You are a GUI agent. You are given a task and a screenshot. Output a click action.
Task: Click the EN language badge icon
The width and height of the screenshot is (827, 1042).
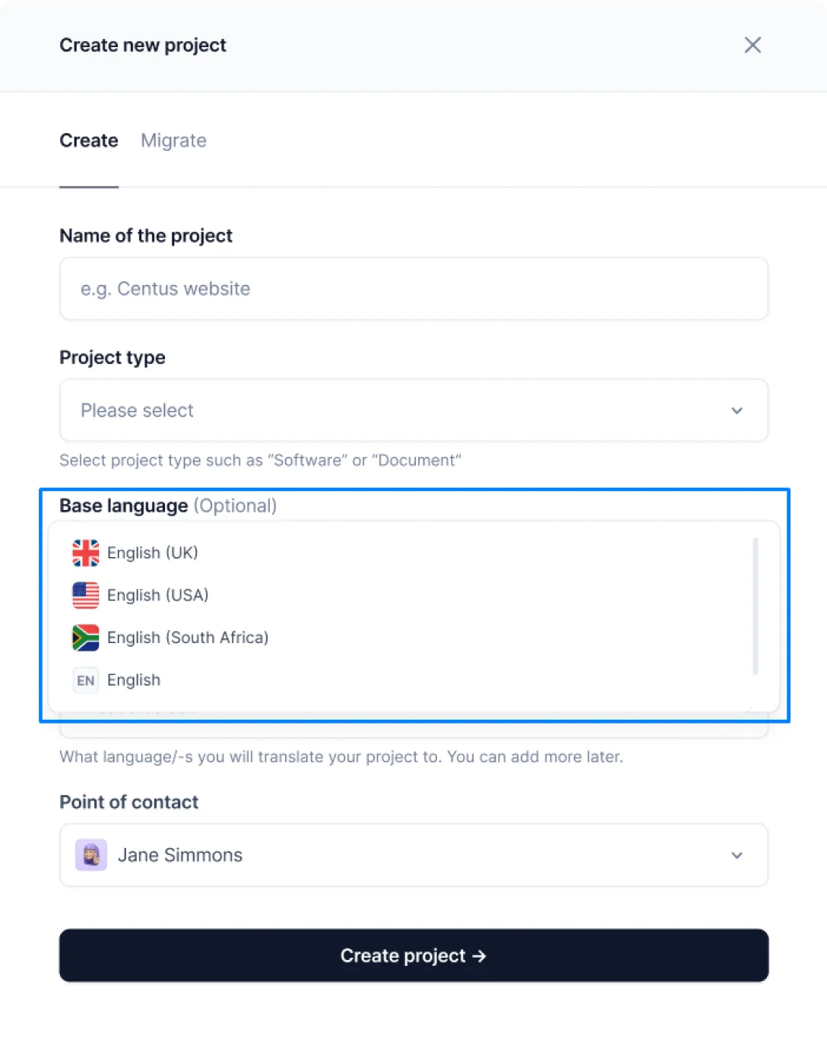[x=86, y=680]
